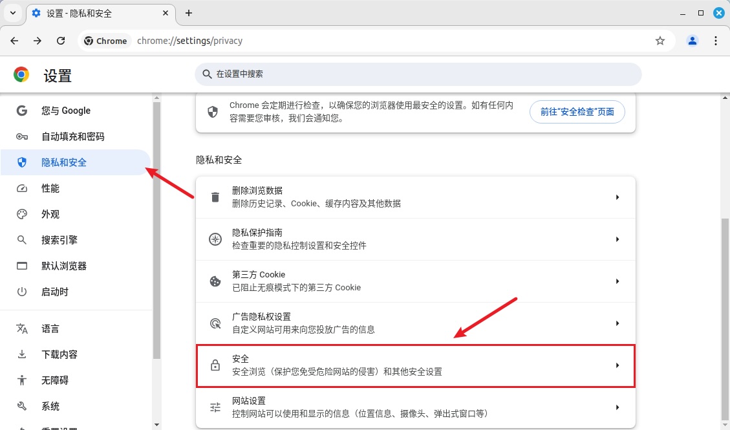
Task: Click the speedometer icon for 性能
Action: (22, 188)
